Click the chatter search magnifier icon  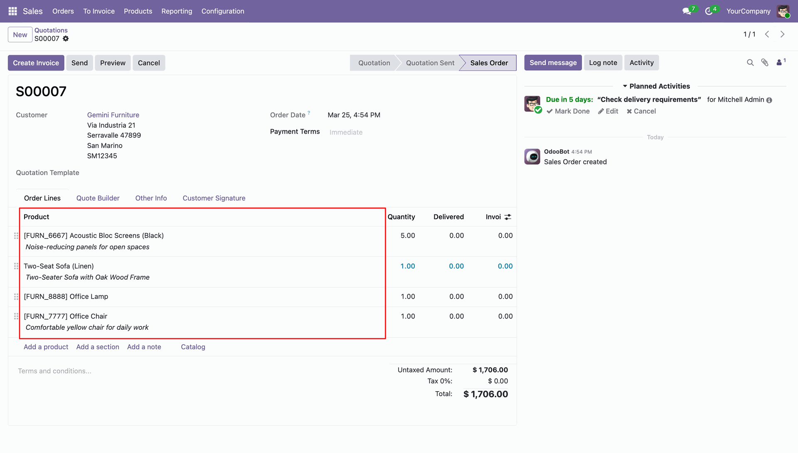750,63
